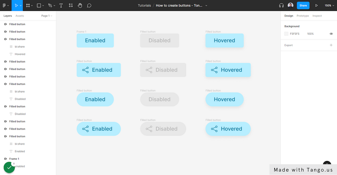Select the Pen tool

click(x=50, y=6)
